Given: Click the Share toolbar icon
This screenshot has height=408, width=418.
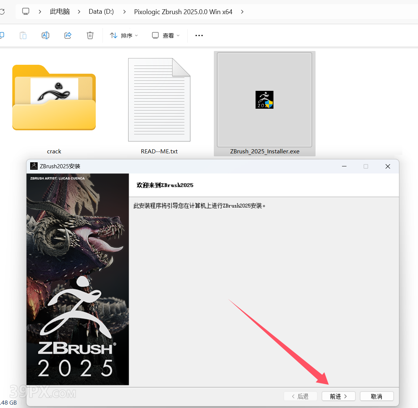Looking at the screenshot, I should (68, 35).
